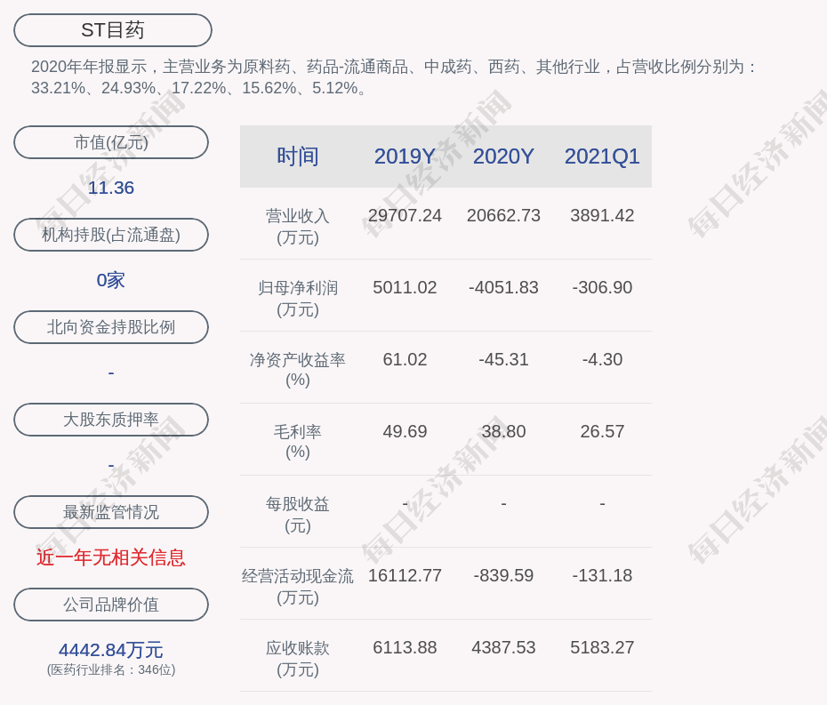Click the 时间 table header

pos(297,156)
